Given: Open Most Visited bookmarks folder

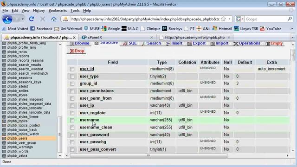Looking at the screenshot, I should [15, 29].
